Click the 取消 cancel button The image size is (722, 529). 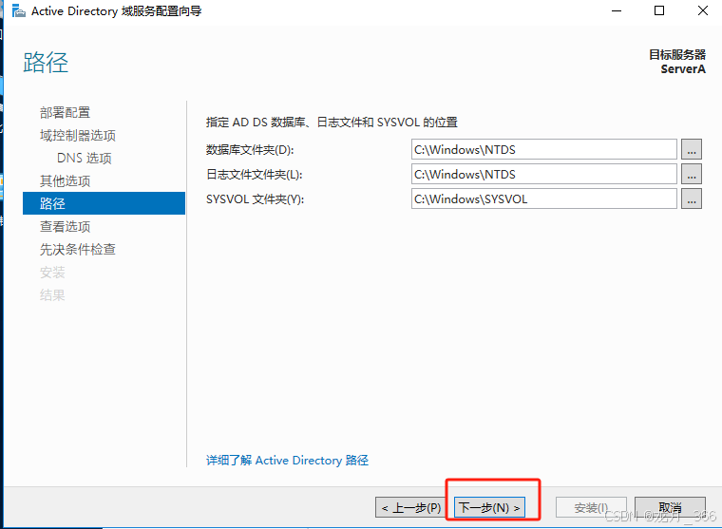click(670, 507)
